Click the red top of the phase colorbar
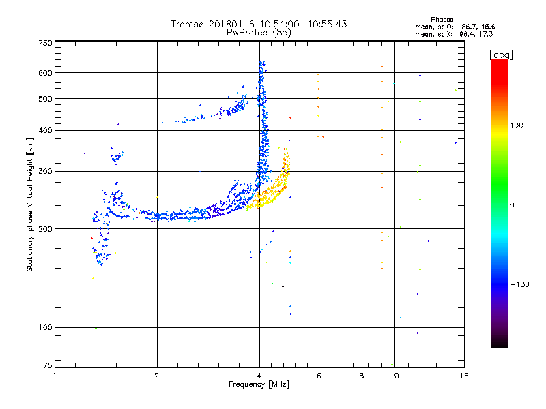The height and width of the screenshot is (409, 546). coord(500,66)
